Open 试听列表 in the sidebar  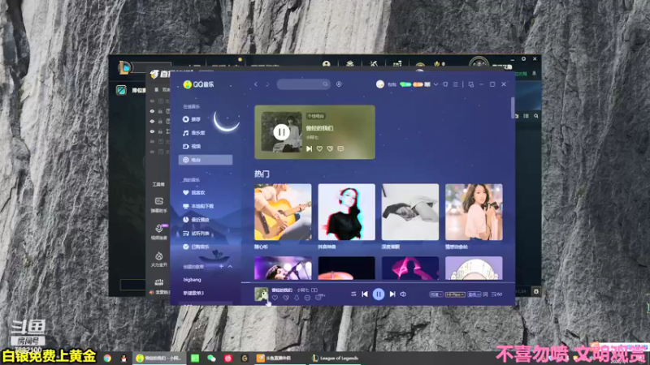pos(196,234)
